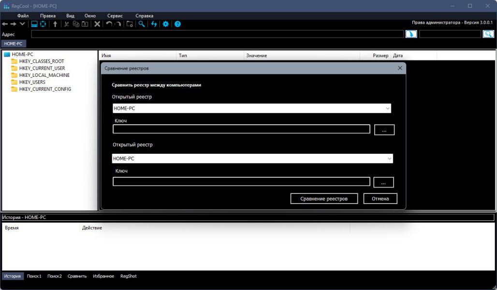The image size is (497, 290).
Task: Click the undo arrow icon
Action: click(109, 24)
